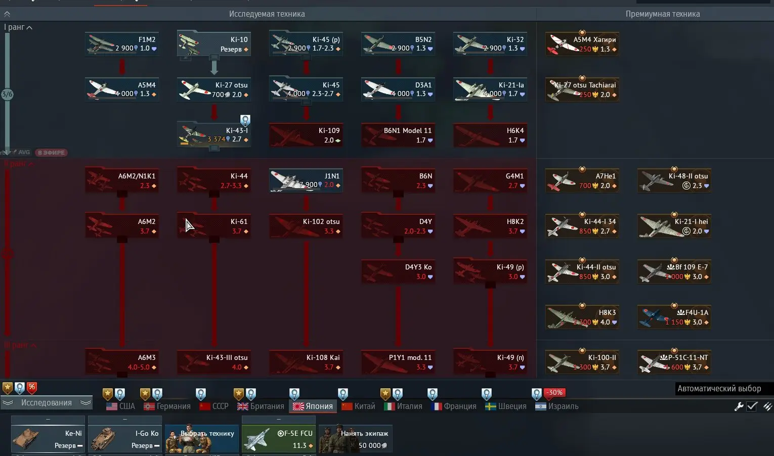The height and width of the screenshot is (456, 774).
Task: Collapse the tree with top-left double chevron
Action: tap(7, 14)
